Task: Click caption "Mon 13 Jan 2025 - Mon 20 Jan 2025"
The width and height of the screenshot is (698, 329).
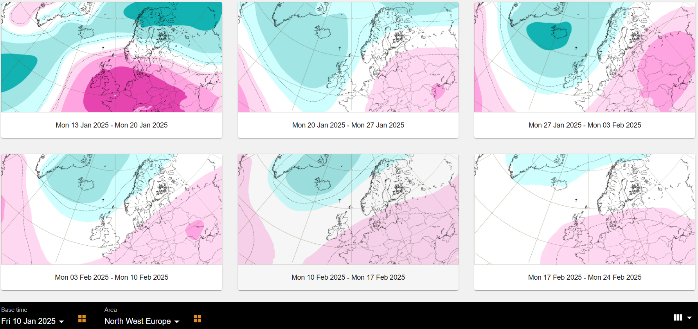Action: point(112,125)
